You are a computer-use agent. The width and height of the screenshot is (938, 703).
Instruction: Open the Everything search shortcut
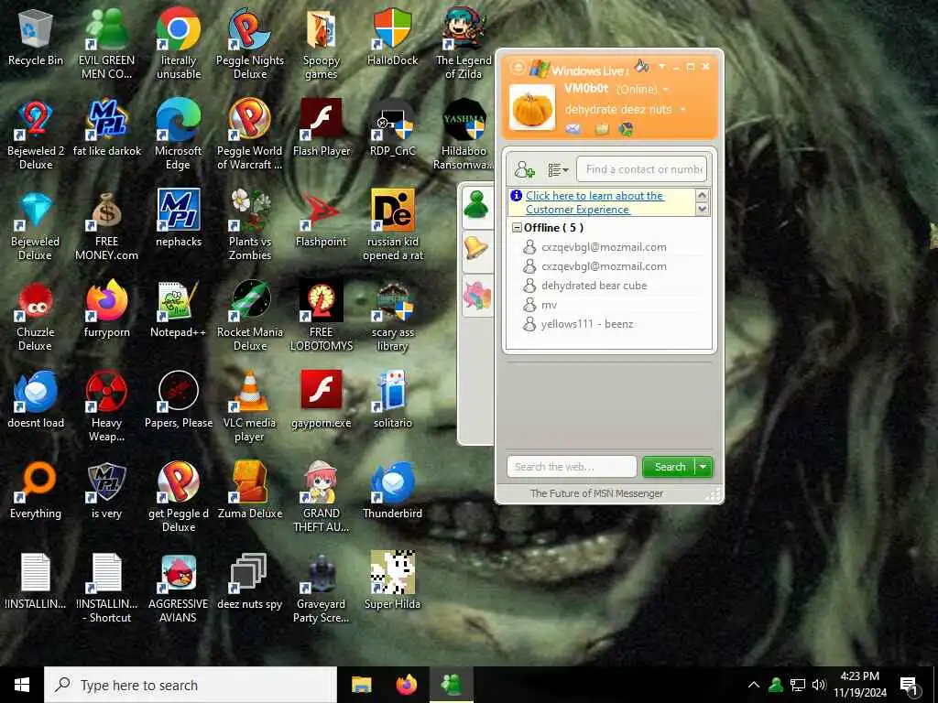pos(36,491)
